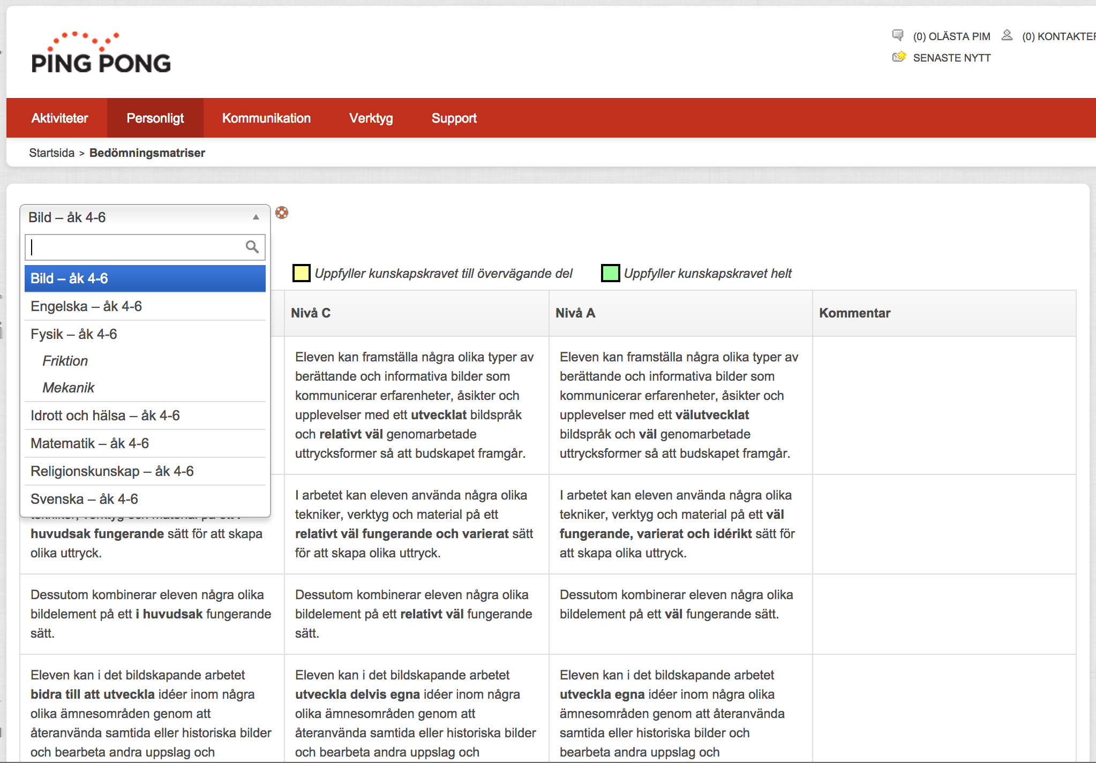
Task: Click the Senaste Nytt envelope icon
Action: 899,57
